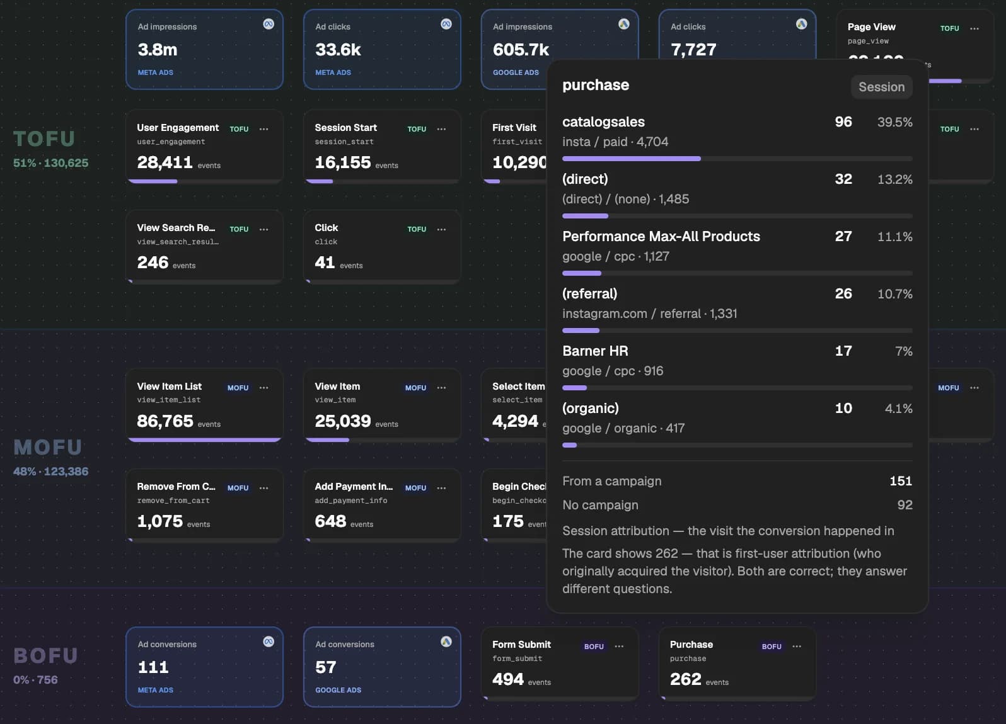Open the Click card's ellipsis menu
Screen dimensions: 1006x724
[441, 229]
